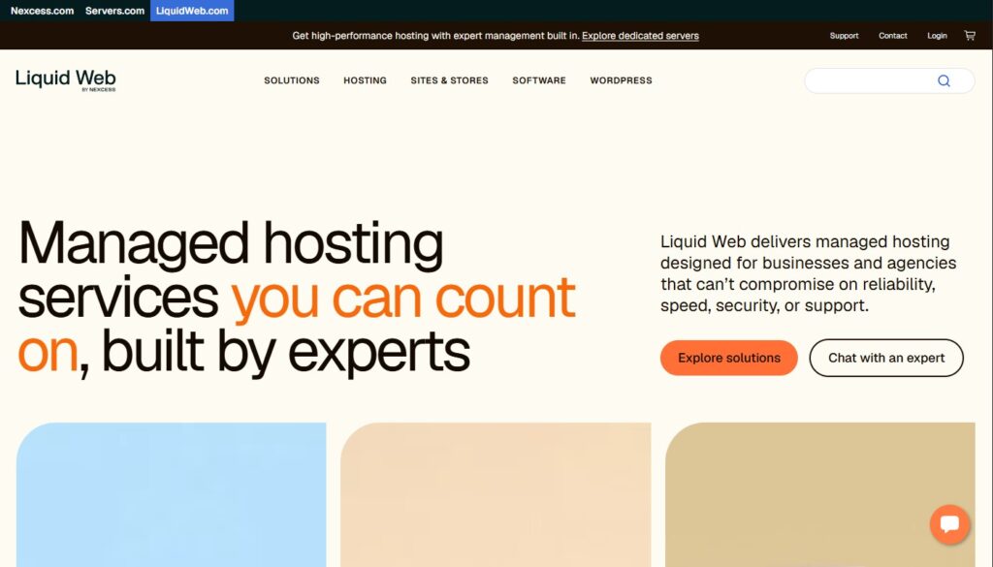The height and width of the screenshot is (567, 993).
Task: Open the shopping cart icon
Action: (969, 36)
